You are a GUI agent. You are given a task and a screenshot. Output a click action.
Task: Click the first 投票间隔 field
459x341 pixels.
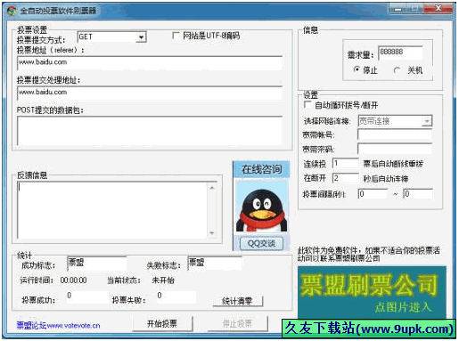[x=373, y=194]
